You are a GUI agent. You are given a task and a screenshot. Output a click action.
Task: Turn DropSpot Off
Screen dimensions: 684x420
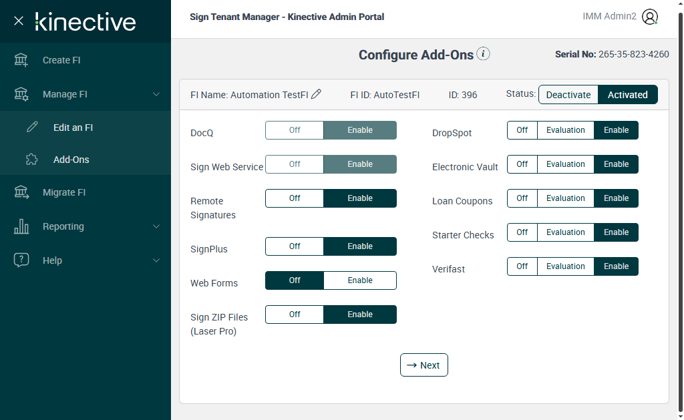[x=522, y=130]
